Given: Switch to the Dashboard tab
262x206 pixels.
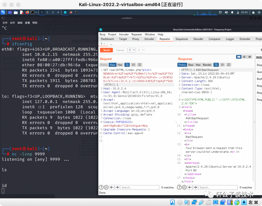Looking at the screenshot, I should pyautogui.click(x=107, y=39).
